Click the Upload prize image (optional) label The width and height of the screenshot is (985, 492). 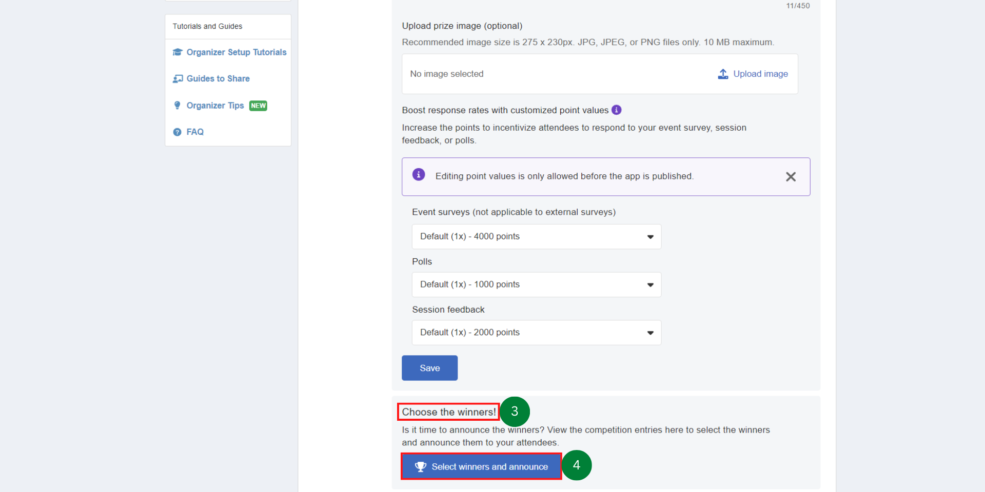[x=462, y=26]
